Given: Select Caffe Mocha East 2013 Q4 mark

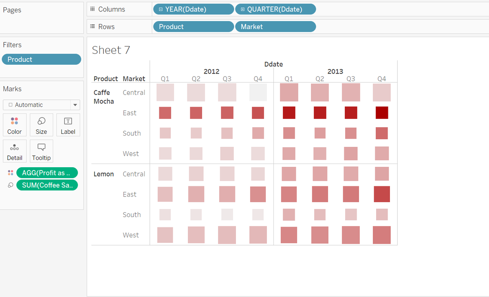Looking at the screenshot, I should (x=382, y=113).
